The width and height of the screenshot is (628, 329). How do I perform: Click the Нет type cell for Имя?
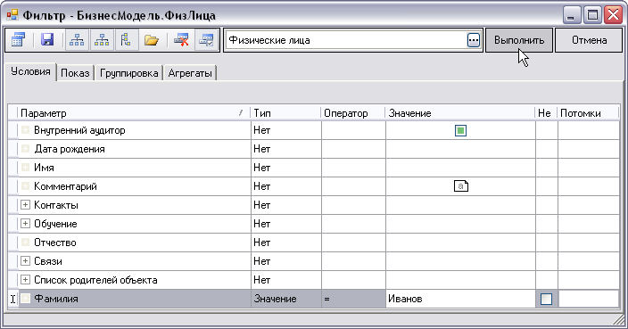coord(286,168)
